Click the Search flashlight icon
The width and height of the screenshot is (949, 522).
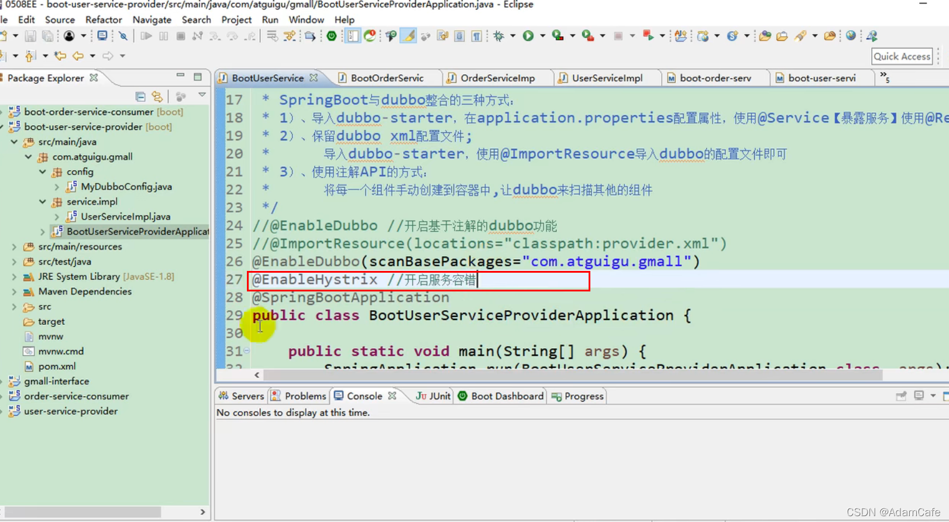tap(800, 36)
